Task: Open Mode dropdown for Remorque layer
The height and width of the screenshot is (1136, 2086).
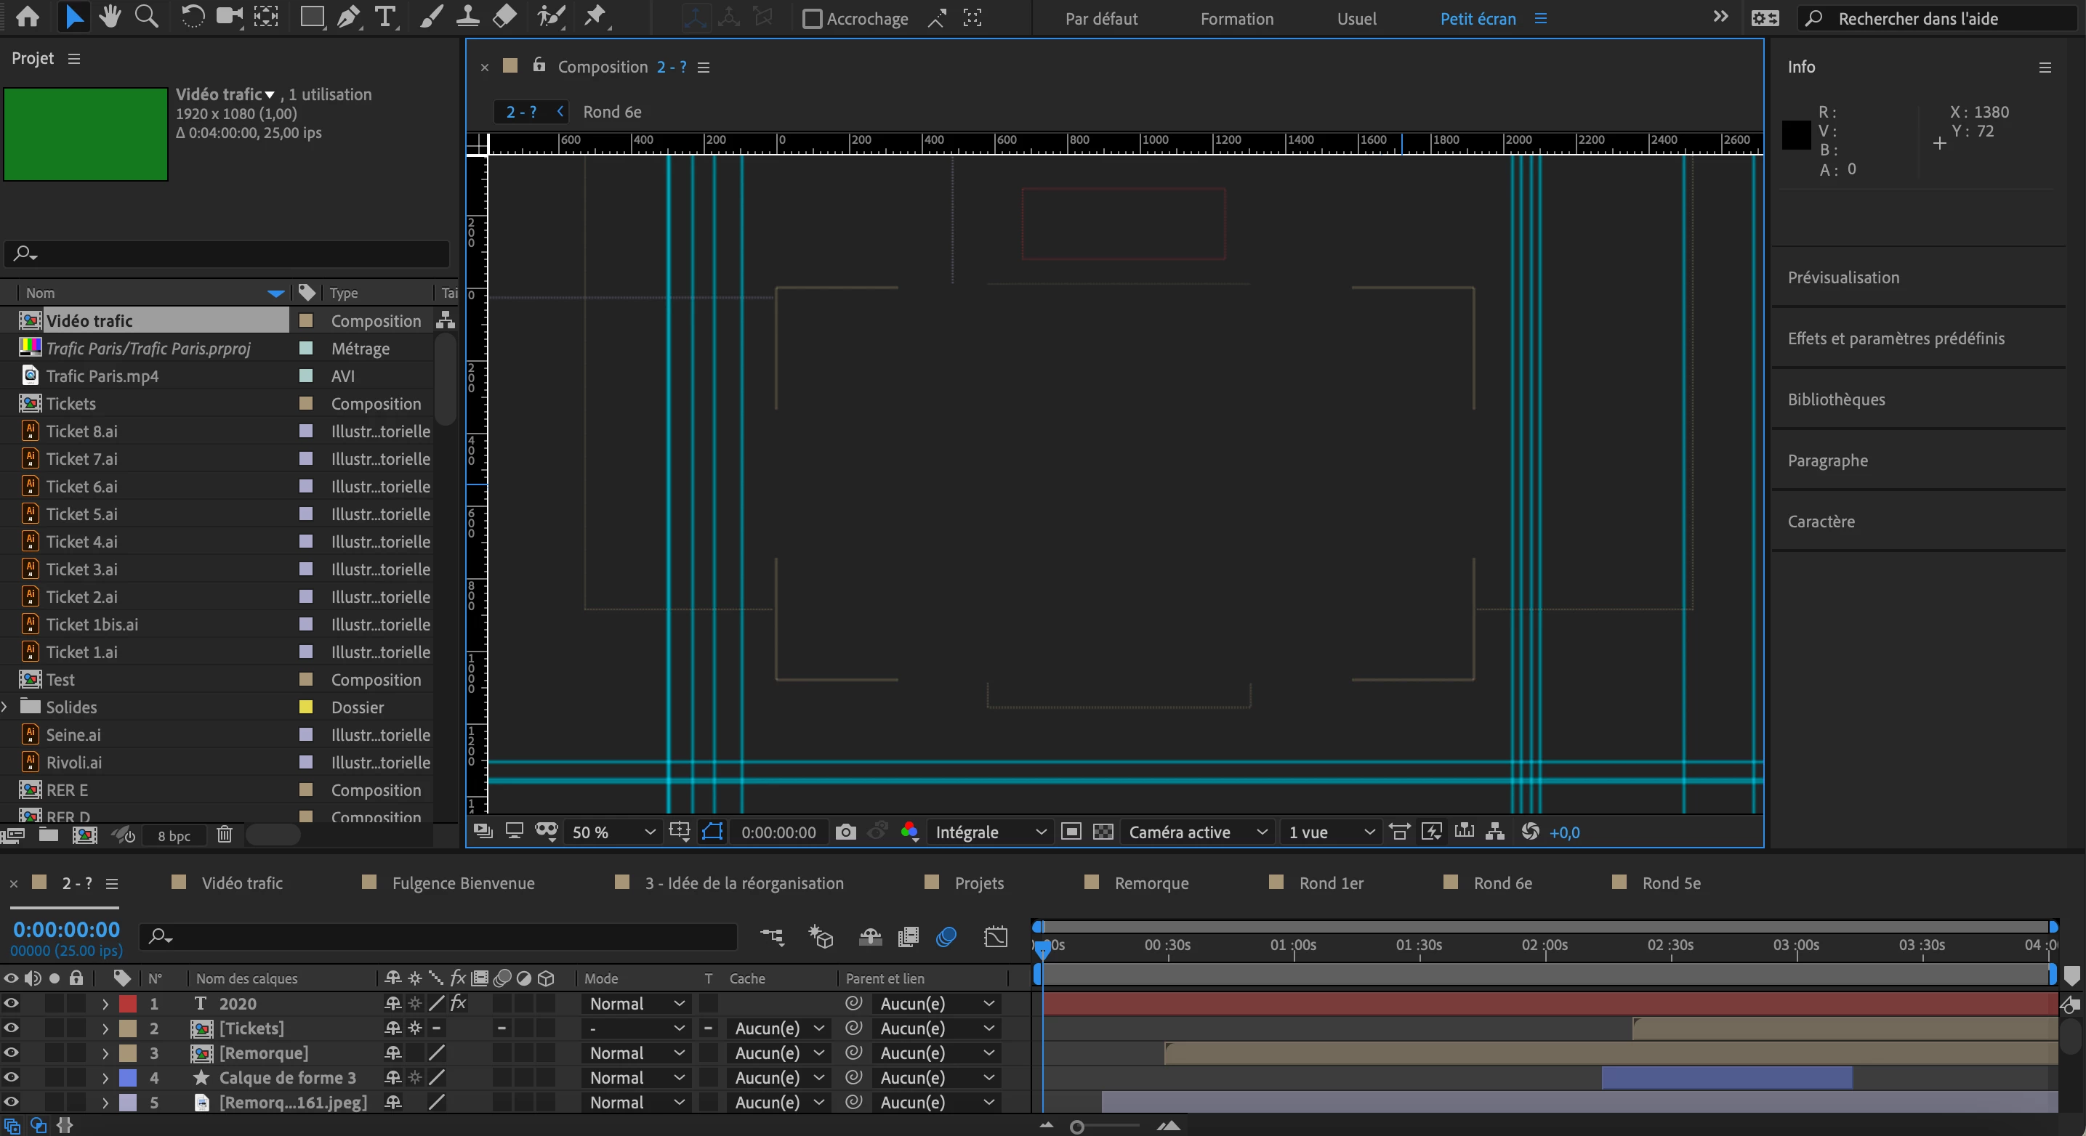Action: pos(637,1052)
